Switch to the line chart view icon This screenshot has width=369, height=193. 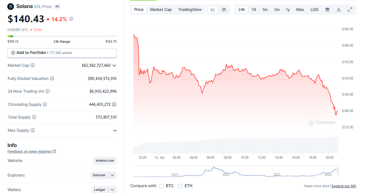pyautogui.click(x=213, y=9)
